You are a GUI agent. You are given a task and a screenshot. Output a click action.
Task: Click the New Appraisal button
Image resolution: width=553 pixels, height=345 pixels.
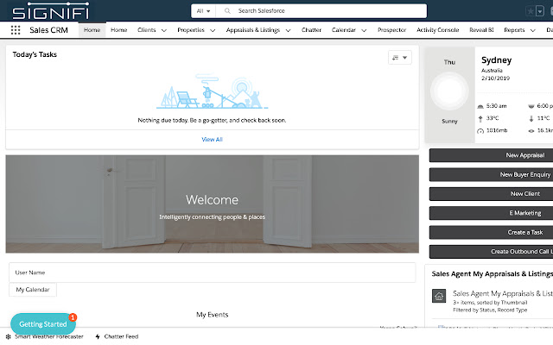pyautogui.click(x=491, y=155)
